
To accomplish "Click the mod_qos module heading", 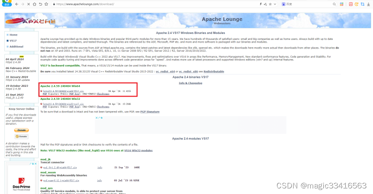I will tap(47, 188).
